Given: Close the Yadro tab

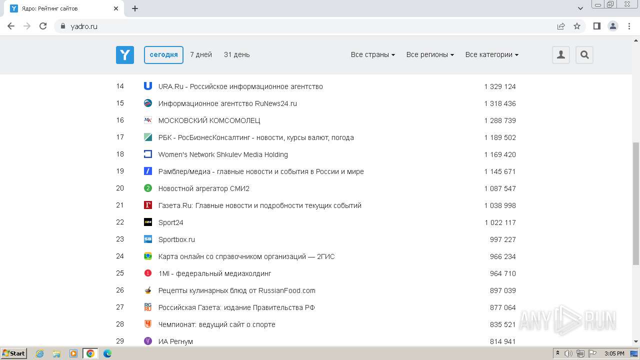Looking at the screenshot, I should pyautogui.click(x=116, y=8).
